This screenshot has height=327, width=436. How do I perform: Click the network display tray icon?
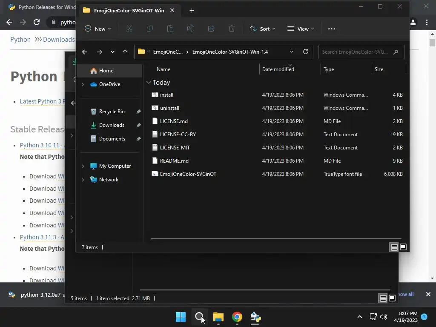pyautogui.click(x=373, y=317)
